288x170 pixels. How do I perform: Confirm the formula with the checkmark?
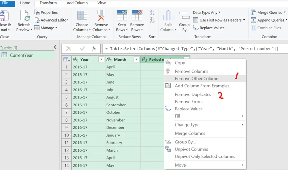click(x=82, y=49)
